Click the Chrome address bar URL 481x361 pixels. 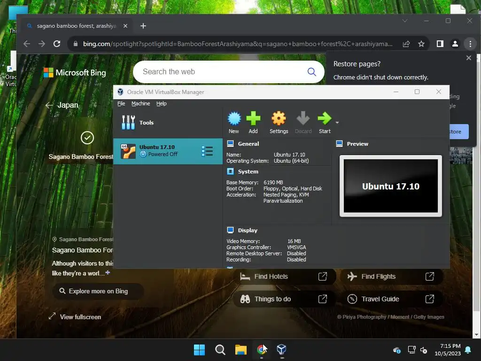pyautogui.click(x=238, y=44)
